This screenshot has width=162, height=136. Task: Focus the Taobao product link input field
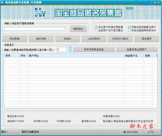pyautogui.click(x=34, y=29)
